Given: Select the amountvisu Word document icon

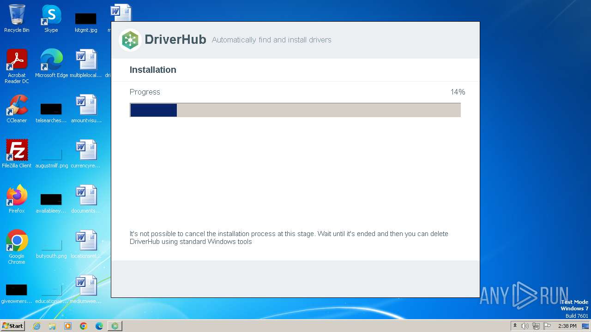Looking at the screenshot, I should [86, 109].
